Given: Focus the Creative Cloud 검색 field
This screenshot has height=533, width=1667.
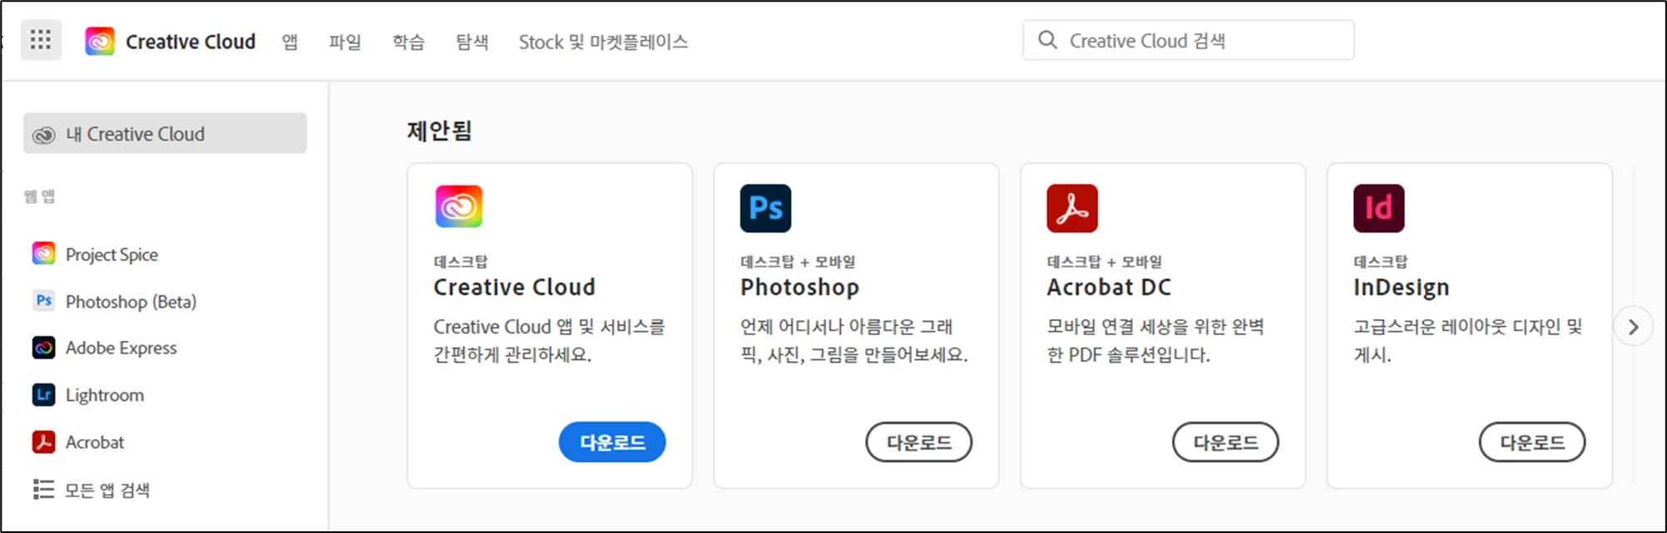Looking at the screenshot, I should tap(1188, 40).
